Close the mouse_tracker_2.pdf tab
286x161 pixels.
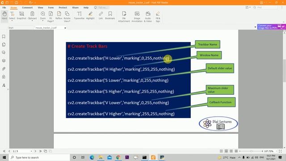point(65,28)
